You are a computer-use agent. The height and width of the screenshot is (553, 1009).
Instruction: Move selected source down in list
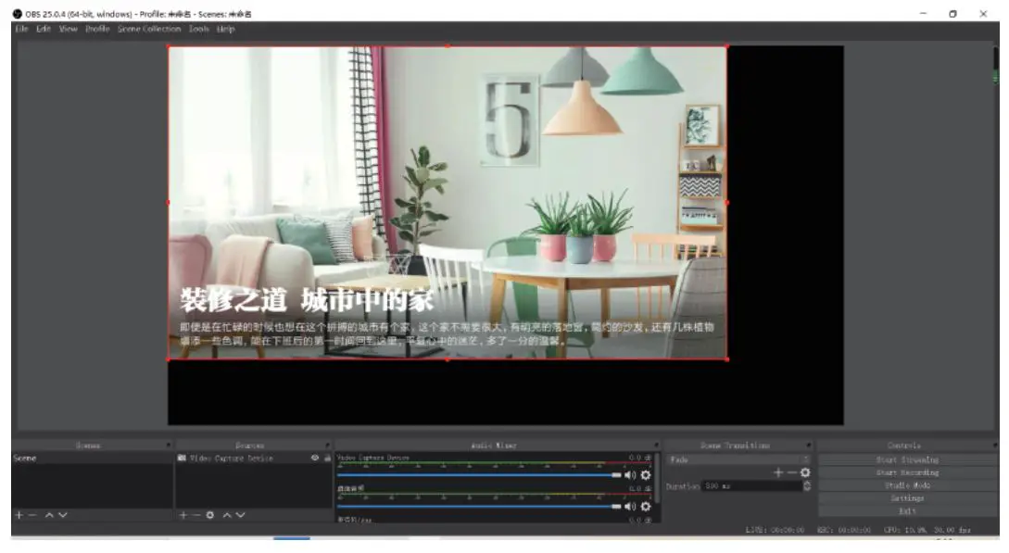240,515
